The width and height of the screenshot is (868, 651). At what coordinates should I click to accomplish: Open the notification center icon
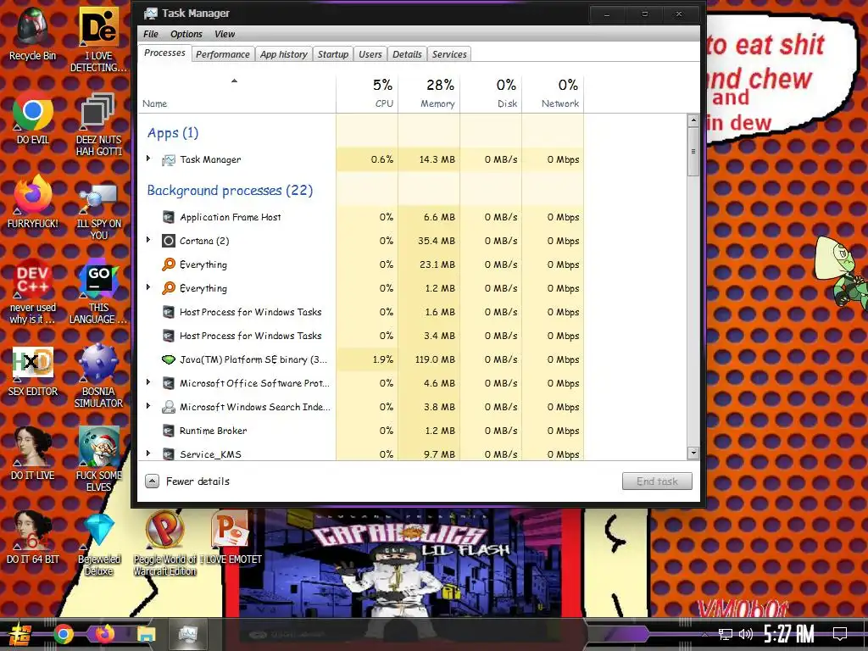click(840, 634)
